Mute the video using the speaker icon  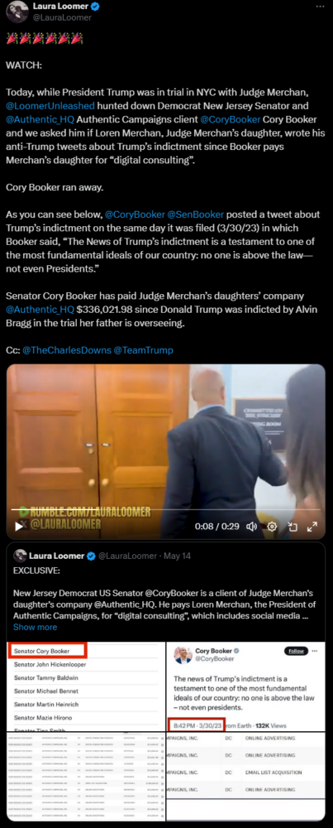coord(251,526)
